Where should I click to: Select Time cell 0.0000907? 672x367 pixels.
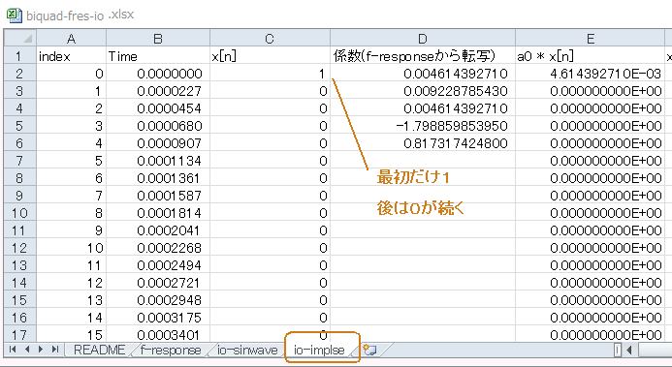click(158, 143)
